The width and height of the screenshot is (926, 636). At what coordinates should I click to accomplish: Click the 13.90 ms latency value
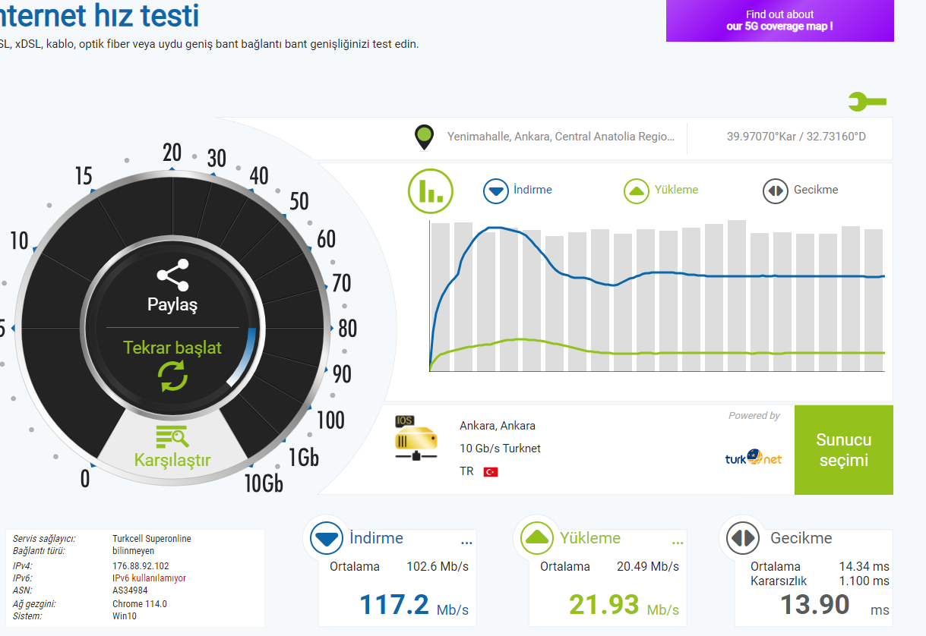tap(835, 605)
